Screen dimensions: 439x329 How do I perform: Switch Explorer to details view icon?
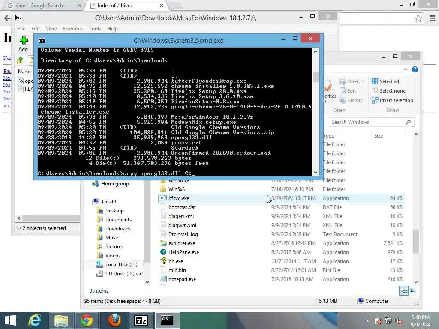(404, 291)
